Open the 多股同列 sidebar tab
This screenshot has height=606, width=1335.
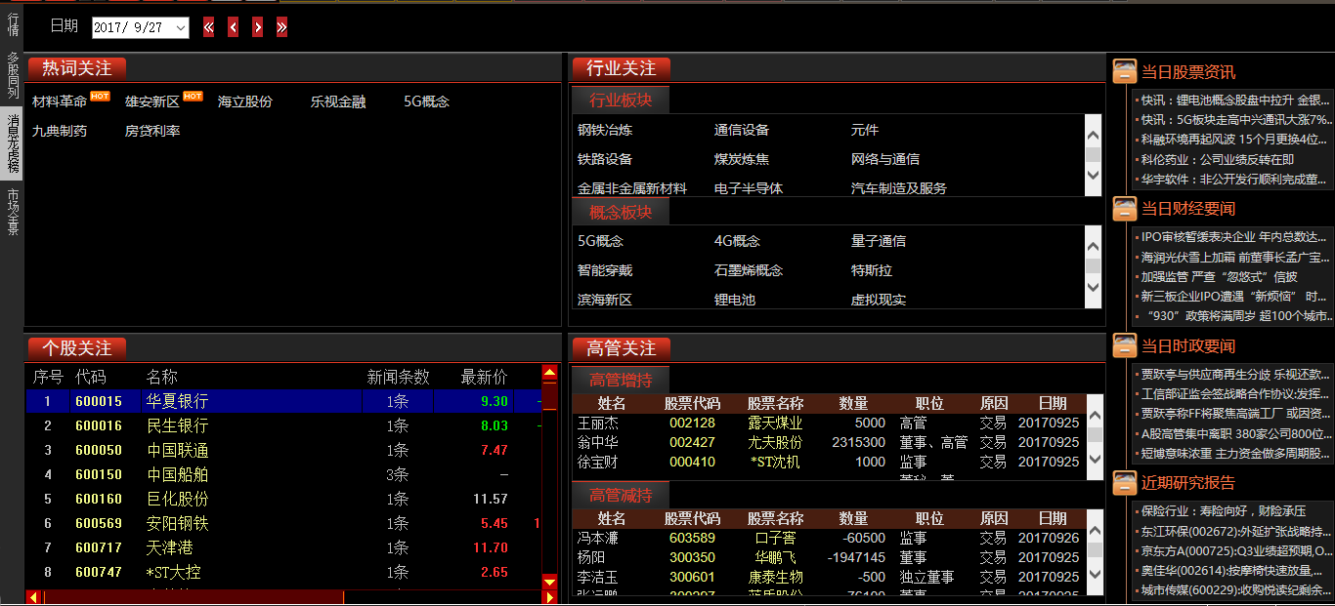(x=13, y=75)
